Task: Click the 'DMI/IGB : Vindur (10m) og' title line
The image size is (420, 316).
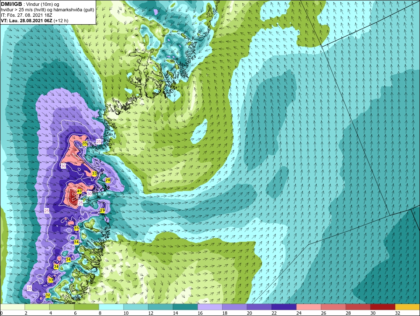Action: [x=30, y=4]
